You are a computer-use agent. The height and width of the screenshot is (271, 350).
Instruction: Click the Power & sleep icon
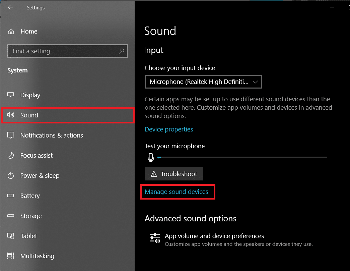(x=10, y=175)
